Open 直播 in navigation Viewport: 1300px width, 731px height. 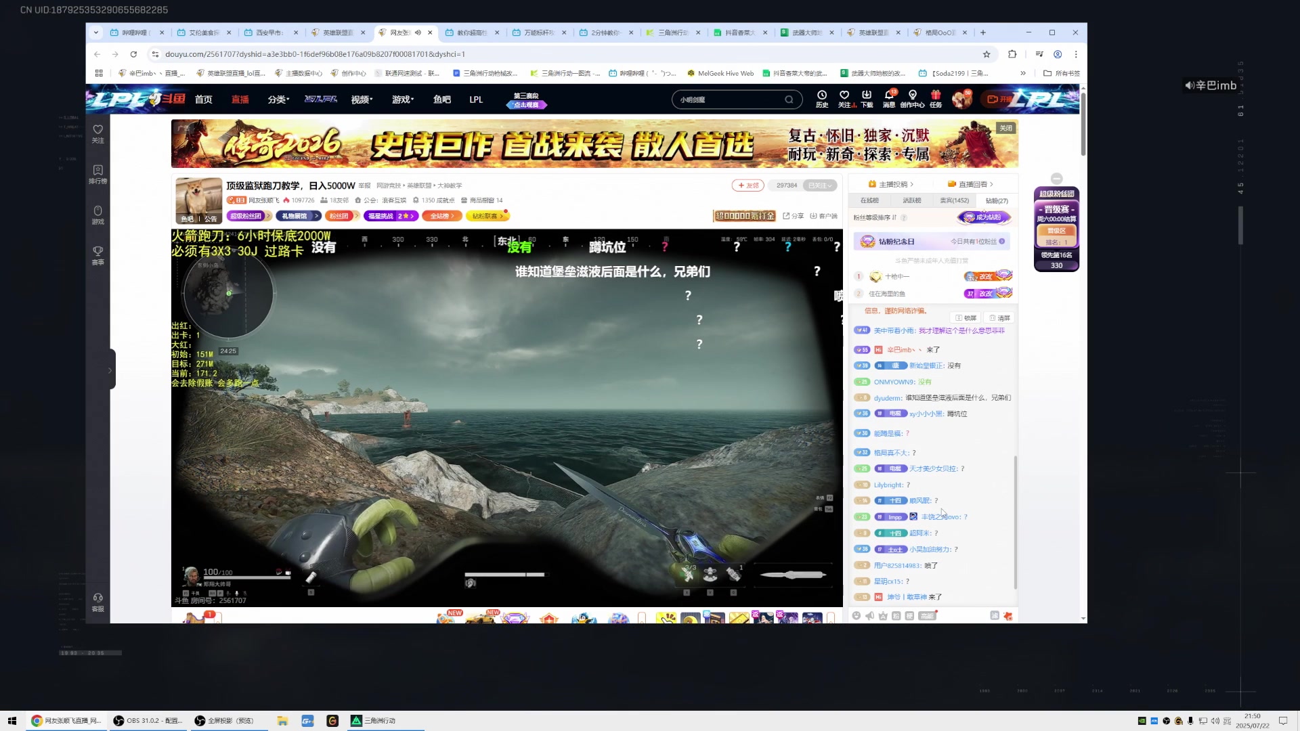(x=240, y=99)
